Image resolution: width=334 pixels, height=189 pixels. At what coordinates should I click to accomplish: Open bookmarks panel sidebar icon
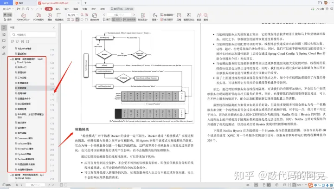(4, 28)
